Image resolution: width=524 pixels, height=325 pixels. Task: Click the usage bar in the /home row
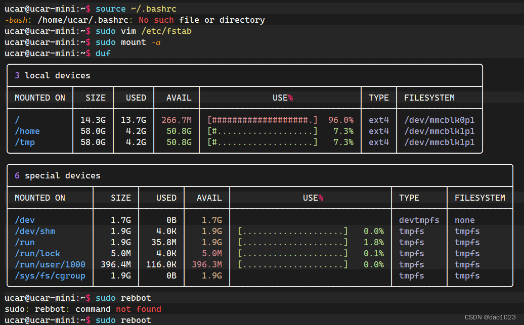263,131
